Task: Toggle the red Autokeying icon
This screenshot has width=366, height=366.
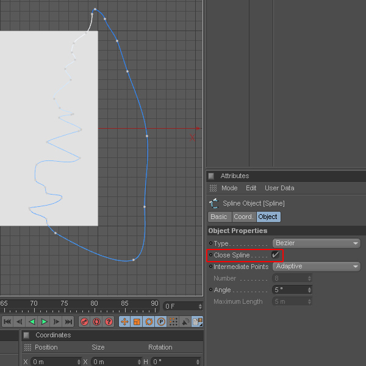Action: point(96,321)
